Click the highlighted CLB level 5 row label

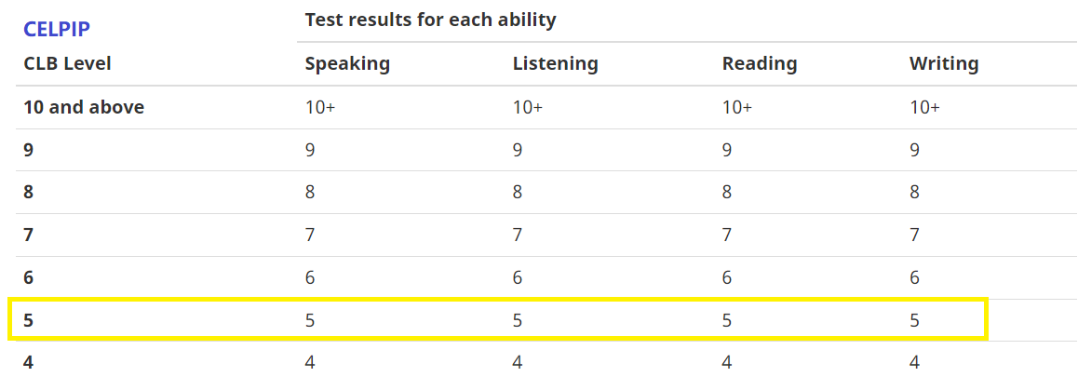(x=29, y=320)
